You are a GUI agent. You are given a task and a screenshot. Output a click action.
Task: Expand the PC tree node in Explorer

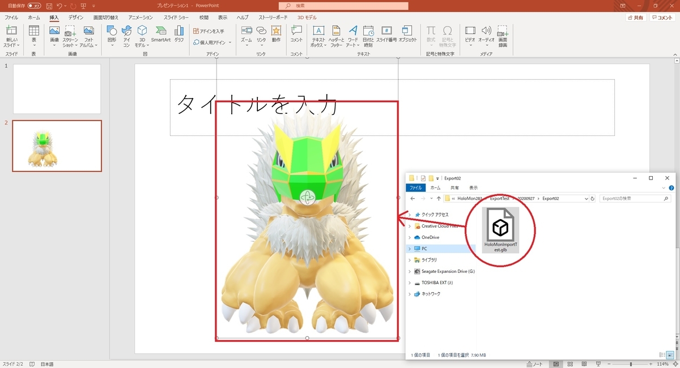click(410, 249)
